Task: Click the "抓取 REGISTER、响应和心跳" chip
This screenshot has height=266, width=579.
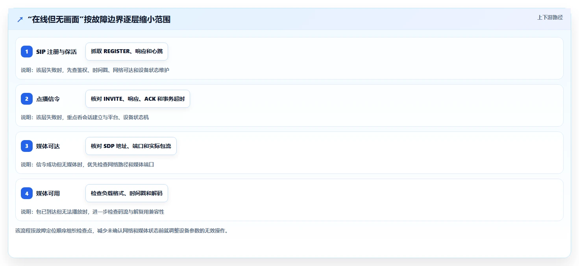Action: pyautogui.click(x=127, y=52)
